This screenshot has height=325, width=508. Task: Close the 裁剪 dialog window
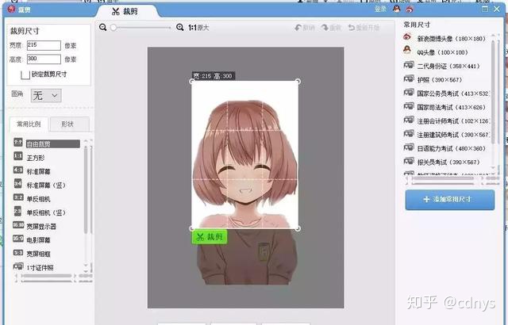[x=497, y=9]
